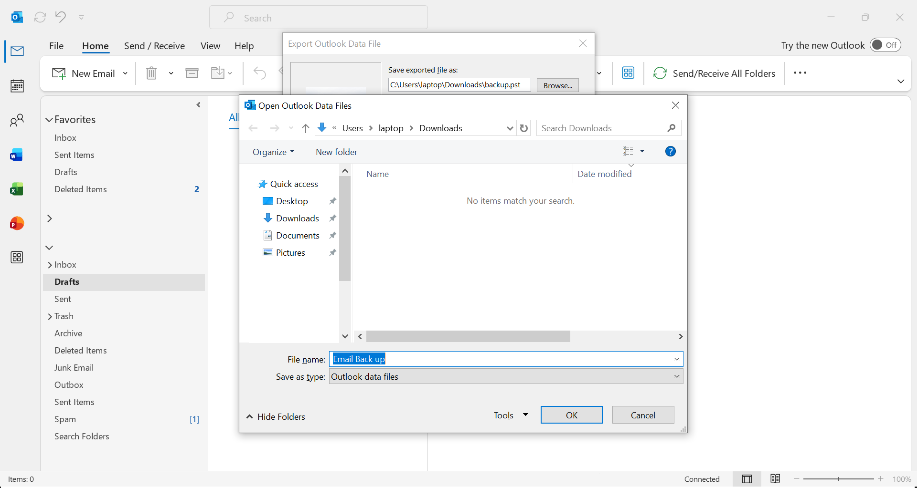
Task: Select the Help ribbon tab
Action: click(244, 46)
